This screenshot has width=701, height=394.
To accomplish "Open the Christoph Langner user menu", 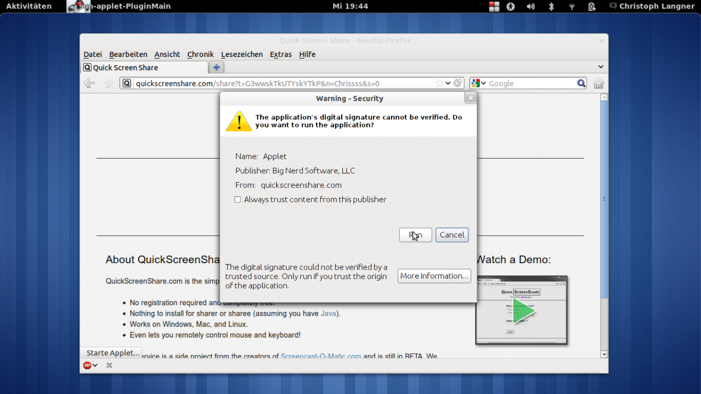I will tap(652, 6).
